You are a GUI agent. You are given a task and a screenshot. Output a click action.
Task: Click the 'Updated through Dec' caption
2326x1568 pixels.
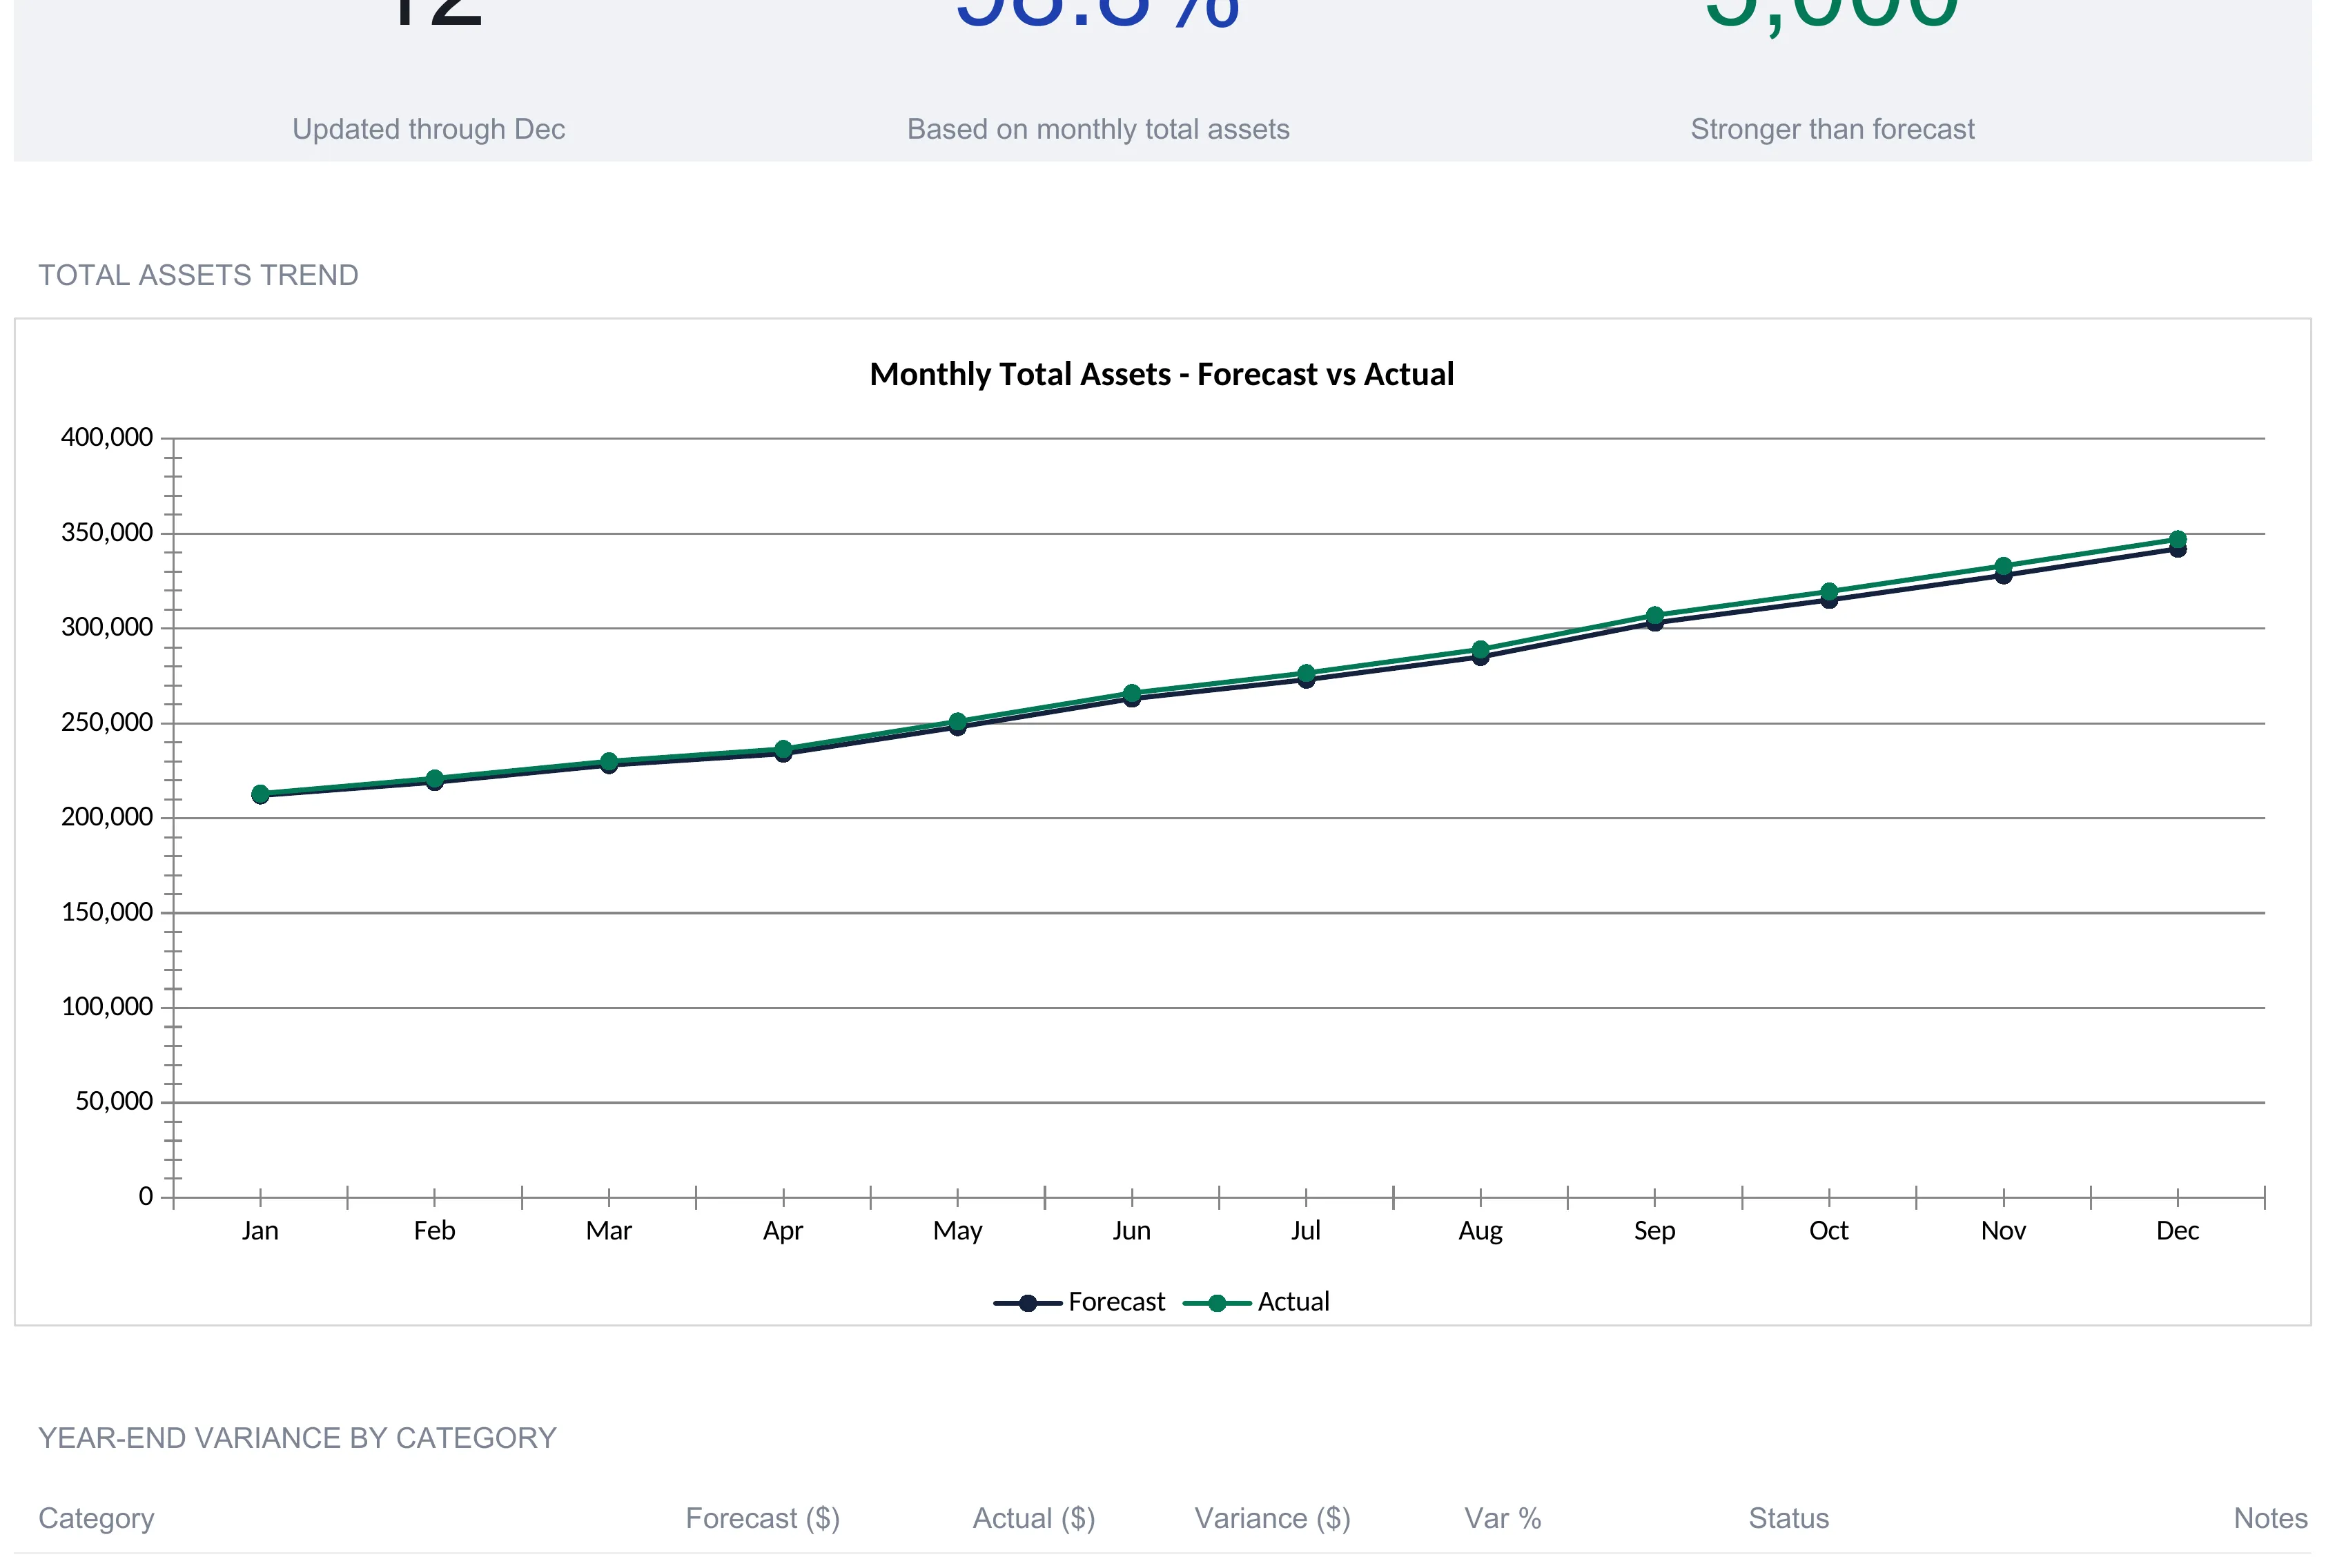[428, 129]
